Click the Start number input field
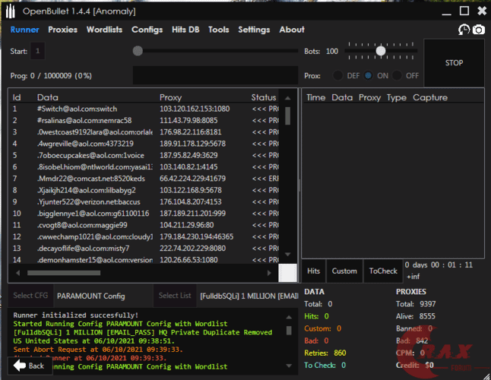The height and width of the screenshot is (380, 491). tap(37, 51)
